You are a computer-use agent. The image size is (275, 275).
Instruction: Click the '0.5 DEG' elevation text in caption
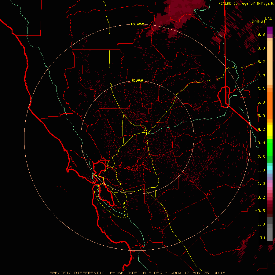[152, 273]
